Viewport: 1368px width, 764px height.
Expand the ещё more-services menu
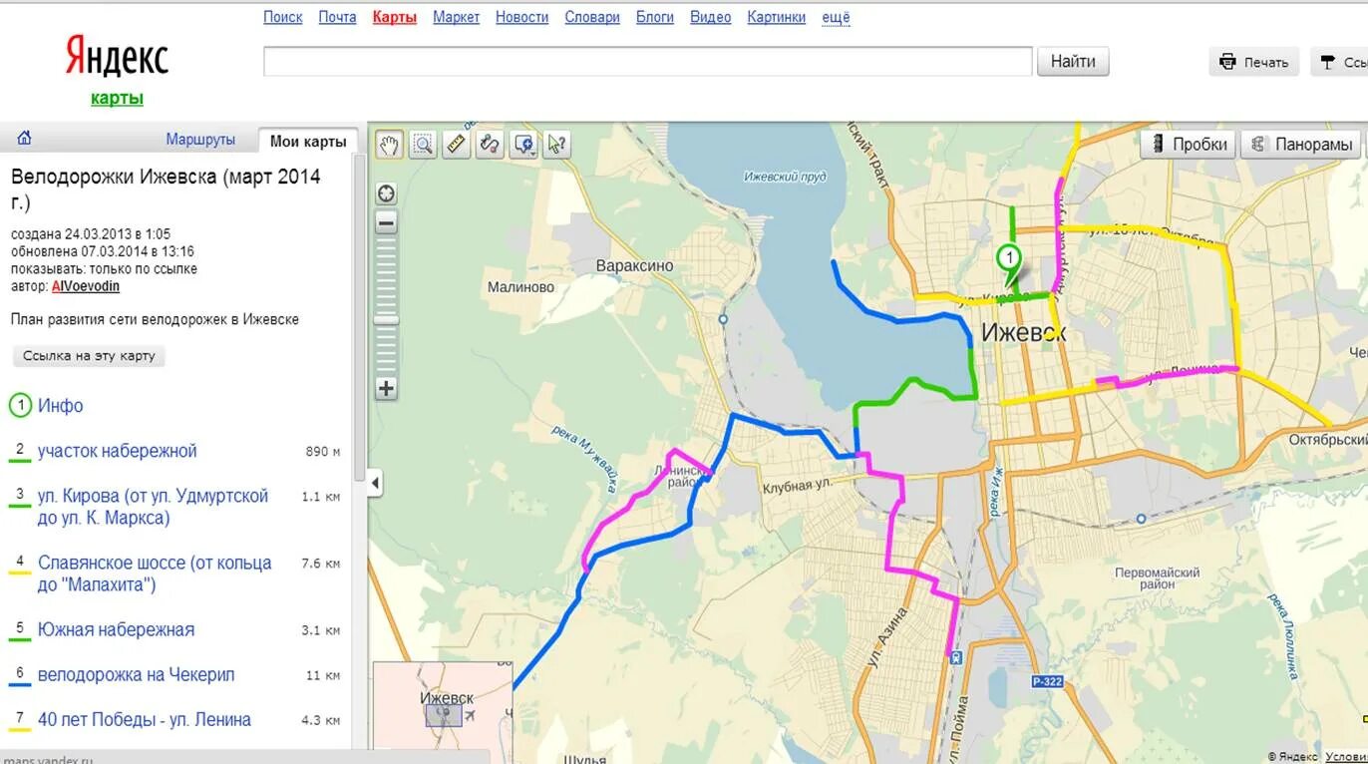coord(836,17)
